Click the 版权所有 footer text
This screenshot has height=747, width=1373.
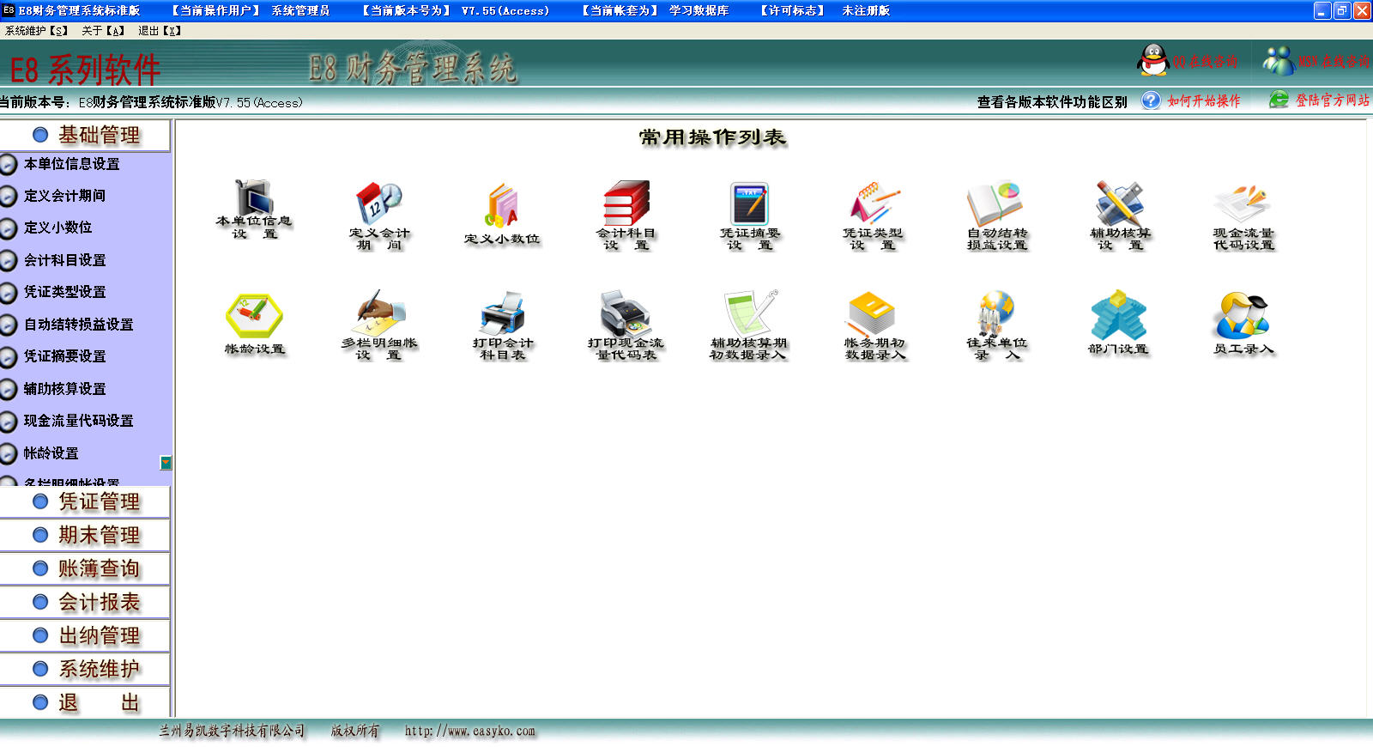(x=355, y=731)
